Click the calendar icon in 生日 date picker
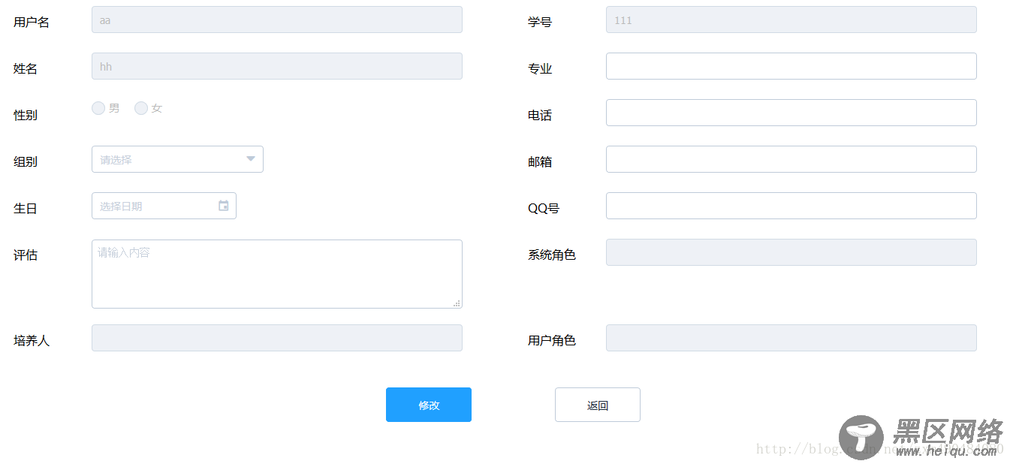1013x464 pixels. pyautogui.click(x=223, y=206)
